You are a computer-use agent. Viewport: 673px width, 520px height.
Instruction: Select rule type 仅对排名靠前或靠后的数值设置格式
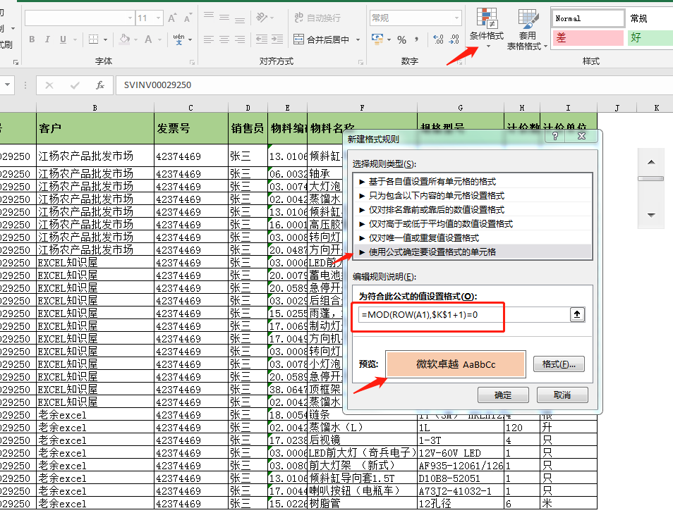[472, 210]
